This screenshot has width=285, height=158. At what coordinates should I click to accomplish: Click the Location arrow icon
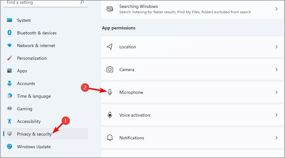point(110,47)
